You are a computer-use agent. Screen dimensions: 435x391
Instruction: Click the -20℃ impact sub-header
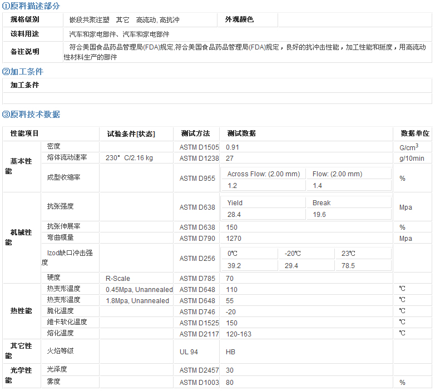(x=307, y=253)
